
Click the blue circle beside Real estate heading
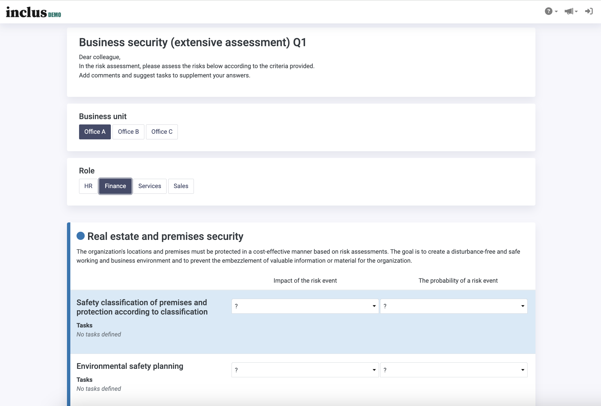pyautogui.click(x=80, y=236)
